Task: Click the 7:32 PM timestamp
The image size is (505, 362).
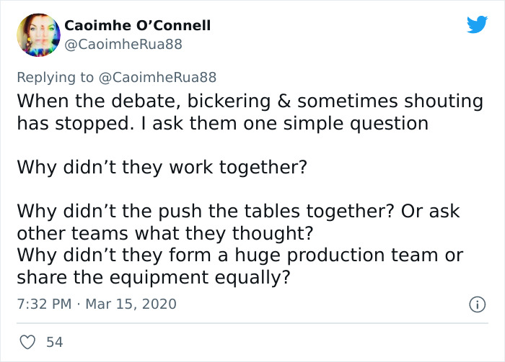Action: 45,304
